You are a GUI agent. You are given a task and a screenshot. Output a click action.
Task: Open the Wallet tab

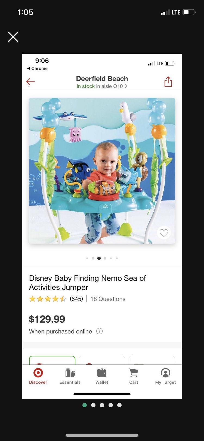click(x=102, y=376)
